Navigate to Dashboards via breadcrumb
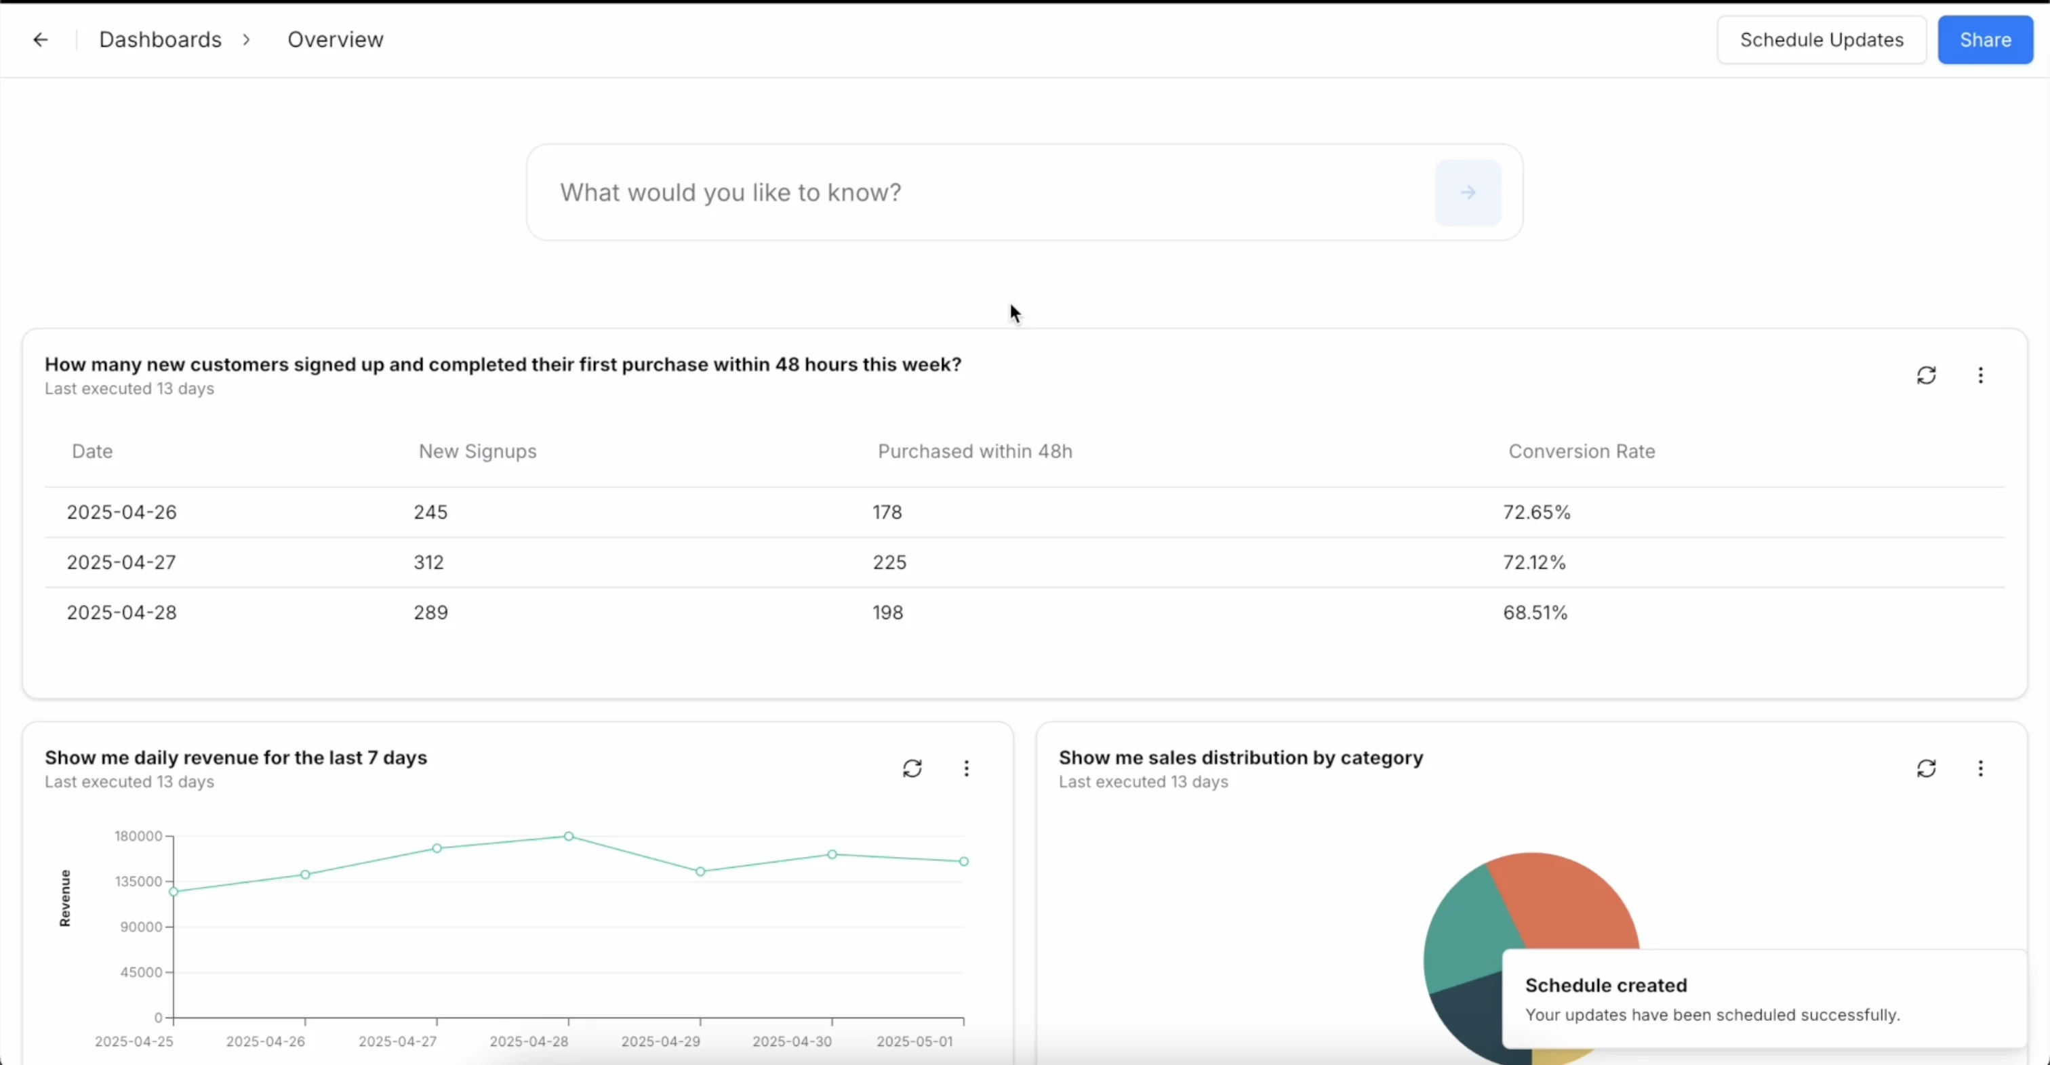 point(160,39)
